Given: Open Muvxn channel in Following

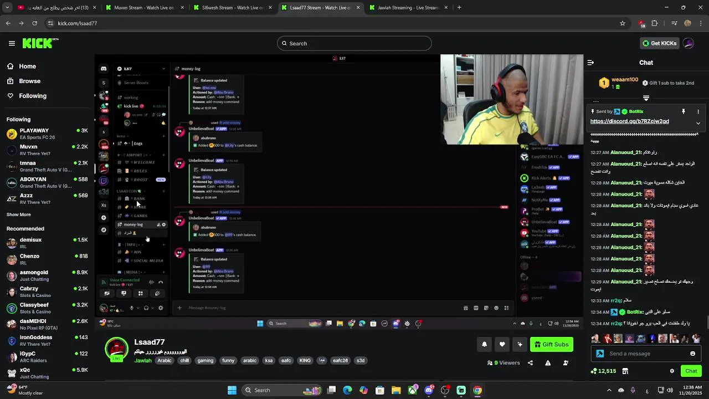Looking at the screenshot, I should [47, 150].
